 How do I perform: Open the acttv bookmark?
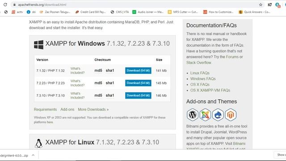[17, 12]
